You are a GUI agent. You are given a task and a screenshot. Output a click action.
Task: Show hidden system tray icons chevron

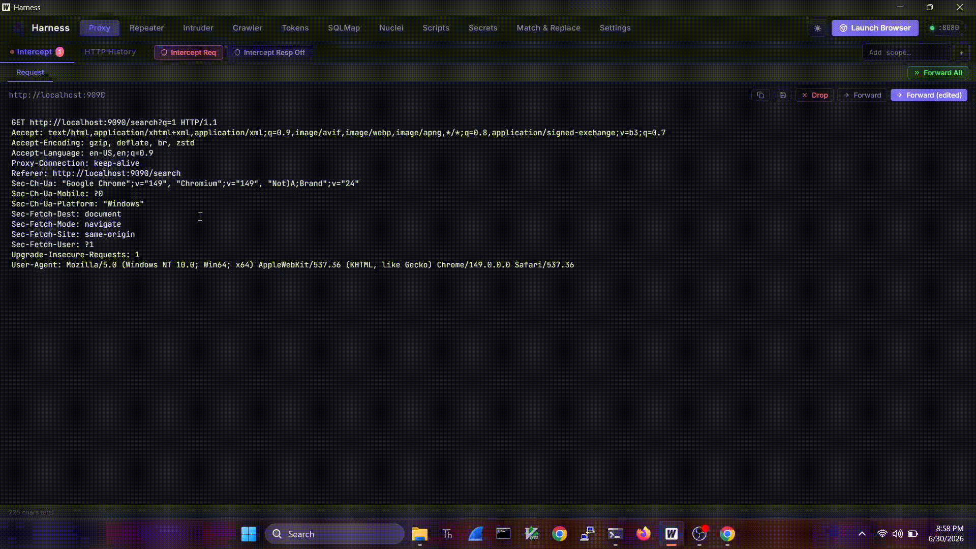click(x=862, y=534)
